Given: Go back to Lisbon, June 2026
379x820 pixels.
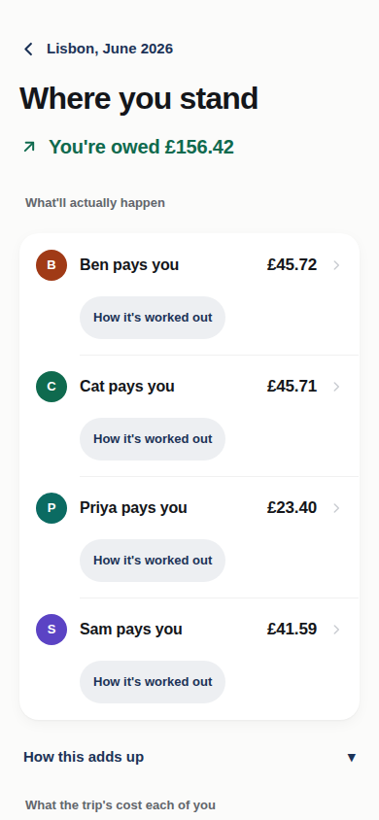Looking at the screenshot, I should 98,49.
